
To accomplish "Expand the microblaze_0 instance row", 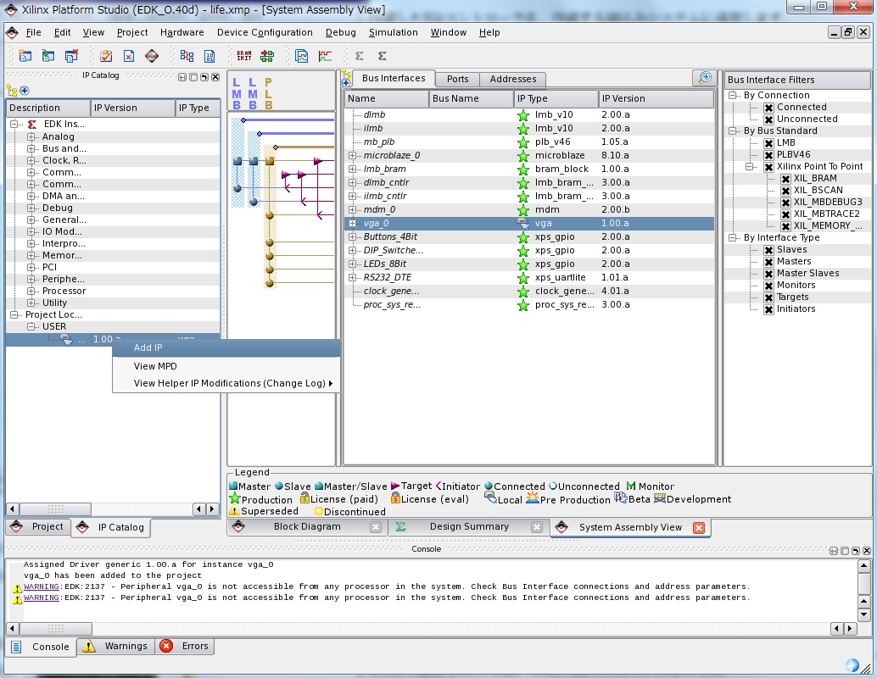I will (352, 155).
